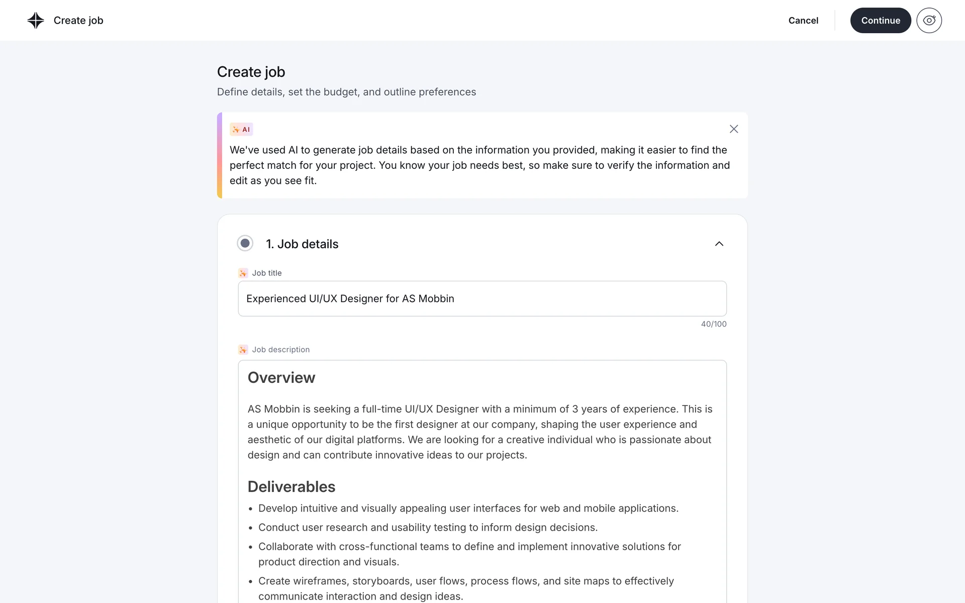Click the 'Conduct user research' bullet

tap(428, 528)
